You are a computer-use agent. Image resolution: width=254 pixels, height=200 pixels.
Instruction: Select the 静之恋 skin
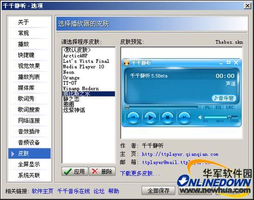point(89,99)
